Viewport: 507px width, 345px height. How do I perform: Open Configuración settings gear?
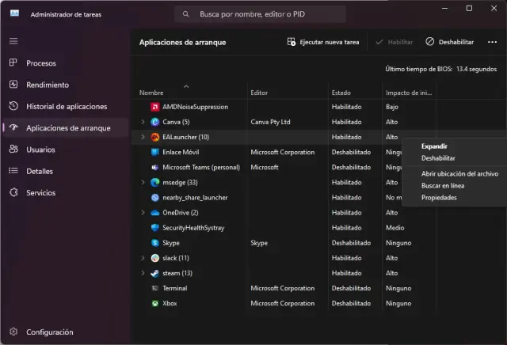tap(13, 332)
